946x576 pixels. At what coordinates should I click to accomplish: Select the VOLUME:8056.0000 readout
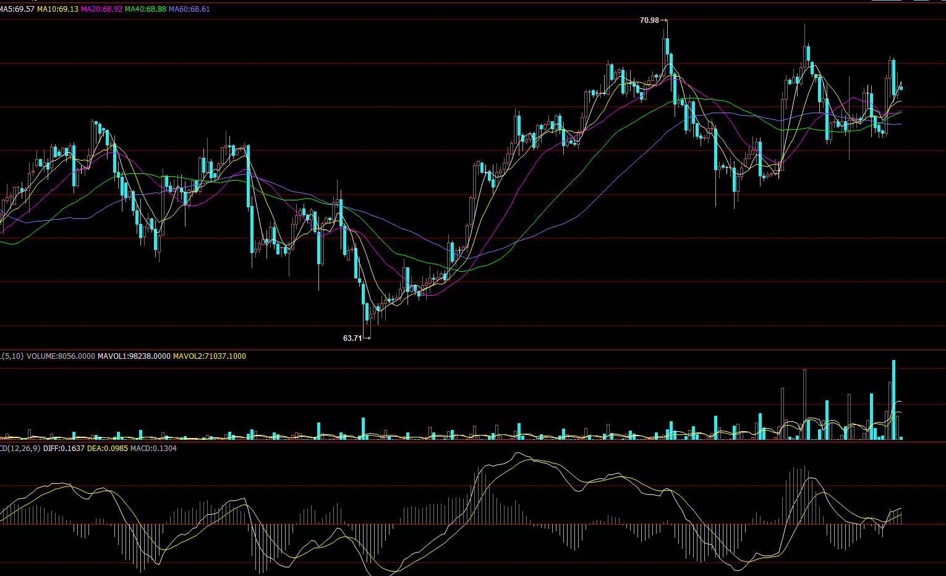pyautogui.click(x=61, y=356)
